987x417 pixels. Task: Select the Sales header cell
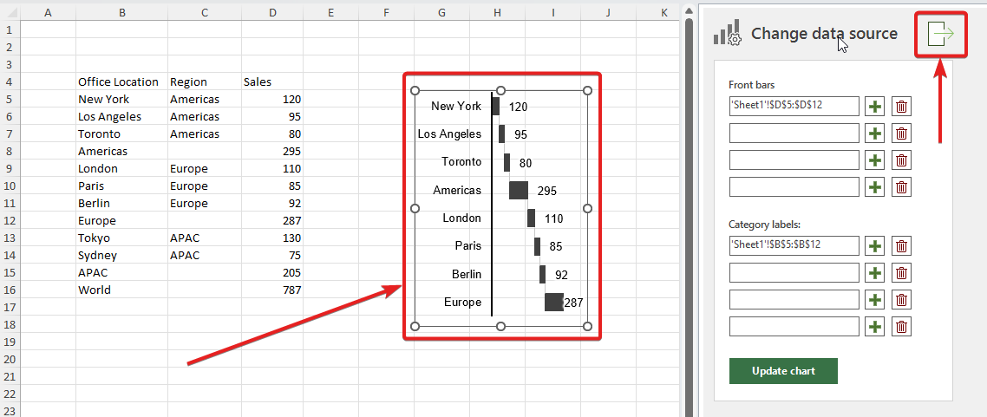271,82
